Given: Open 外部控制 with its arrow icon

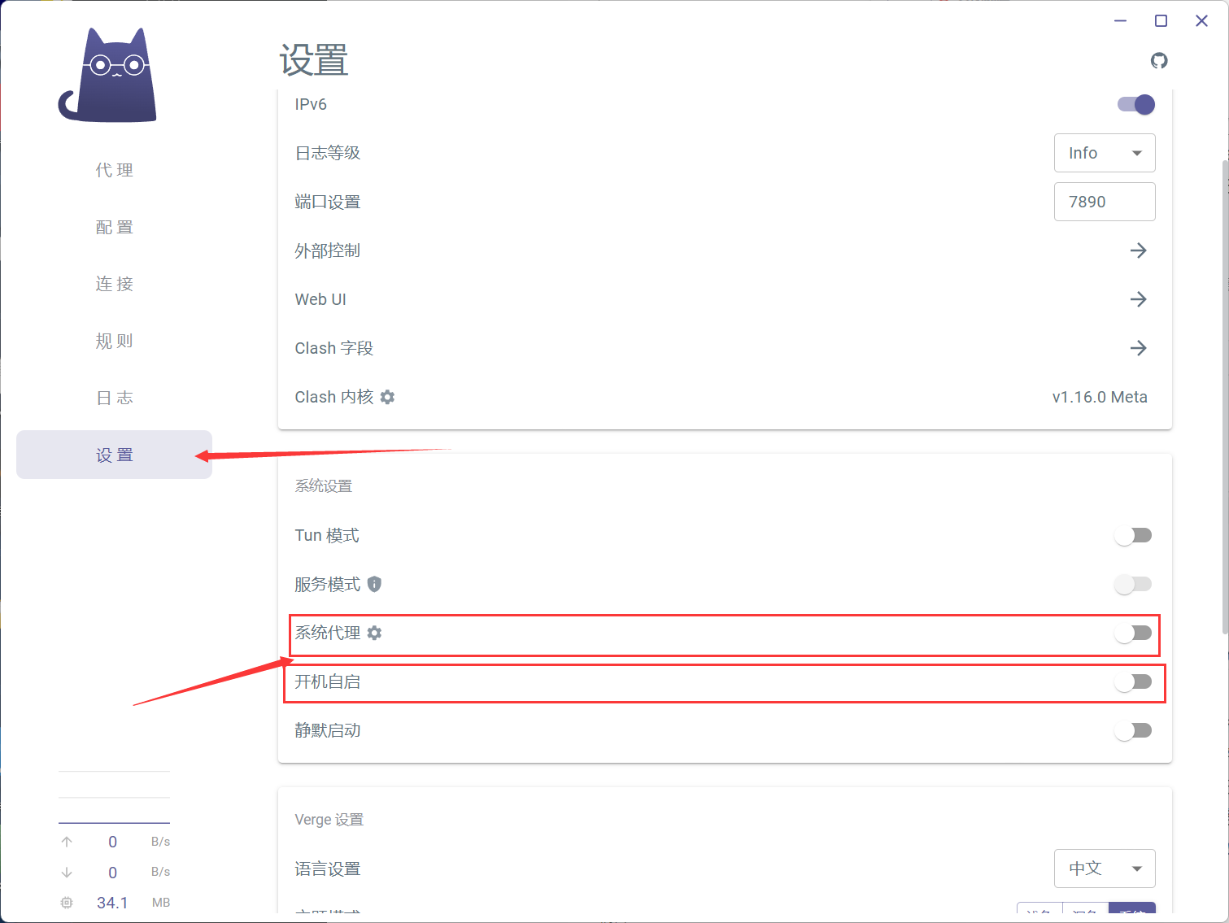Looking at the screenshot, I should tap(1139, 250).
